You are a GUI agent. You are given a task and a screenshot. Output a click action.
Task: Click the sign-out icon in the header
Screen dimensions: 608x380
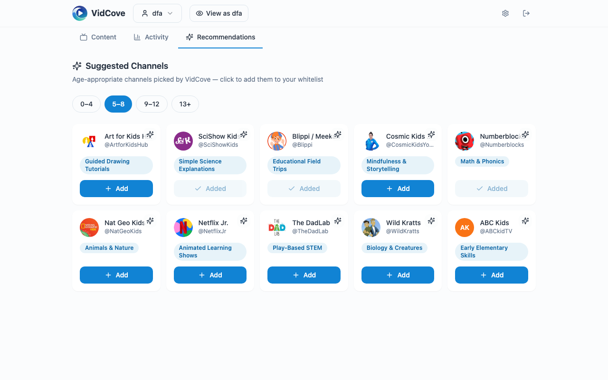[526, 13]
